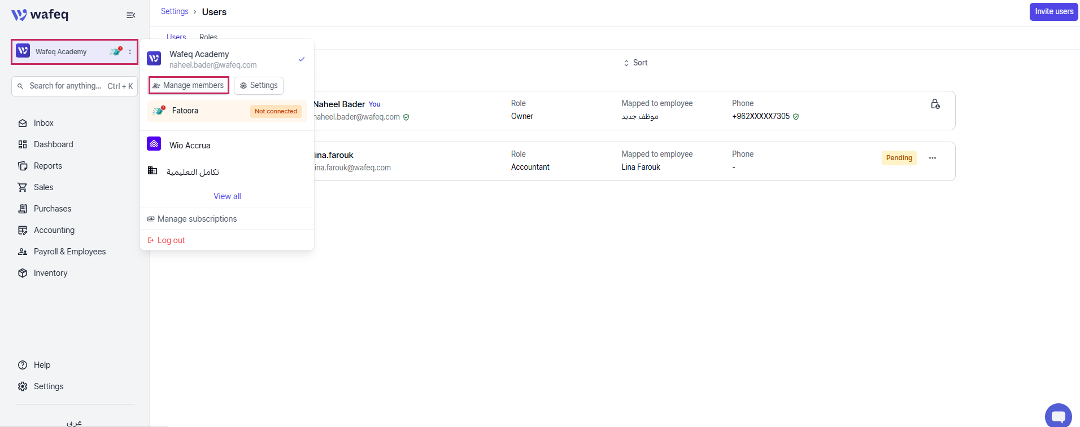Switch to the Users tab
This screenshot has width=1080, height=427.
176,37
